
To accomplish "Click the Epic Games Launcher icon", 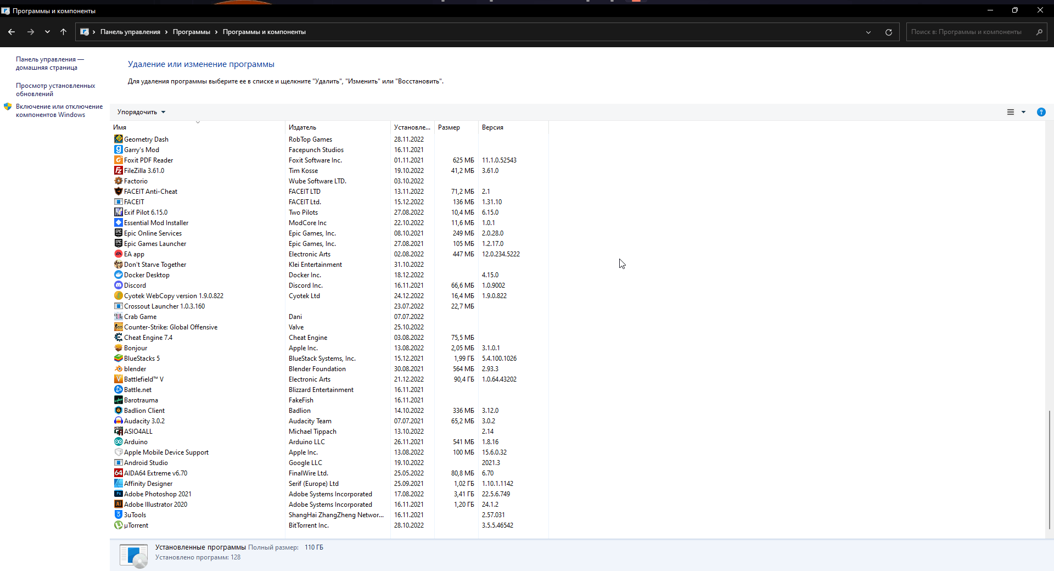I will (x=118, y=243).
